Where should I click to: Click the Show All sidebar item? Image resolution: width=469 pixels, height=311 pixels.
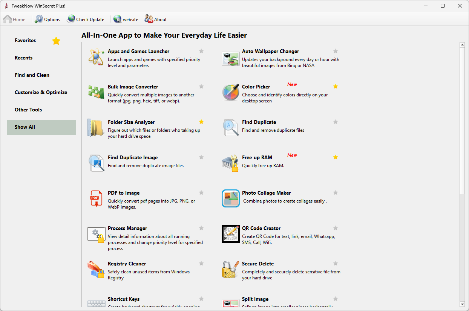(41, 127)
